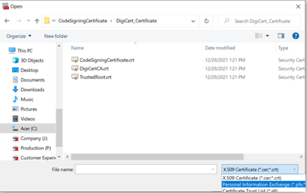Click the DigiCertCA.crt certificate icon
The image size is (307, 193).
tap(75, 68)
